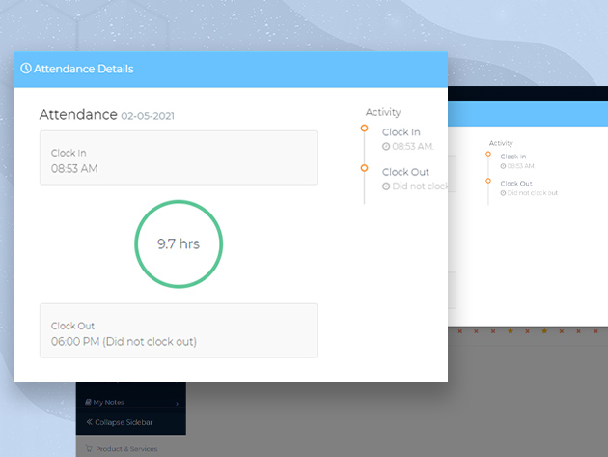Image resolution: width=608 pixels, height=457 pixels.
Task: Open My Notes in the sidebar
Action: (x=131, y=402)
